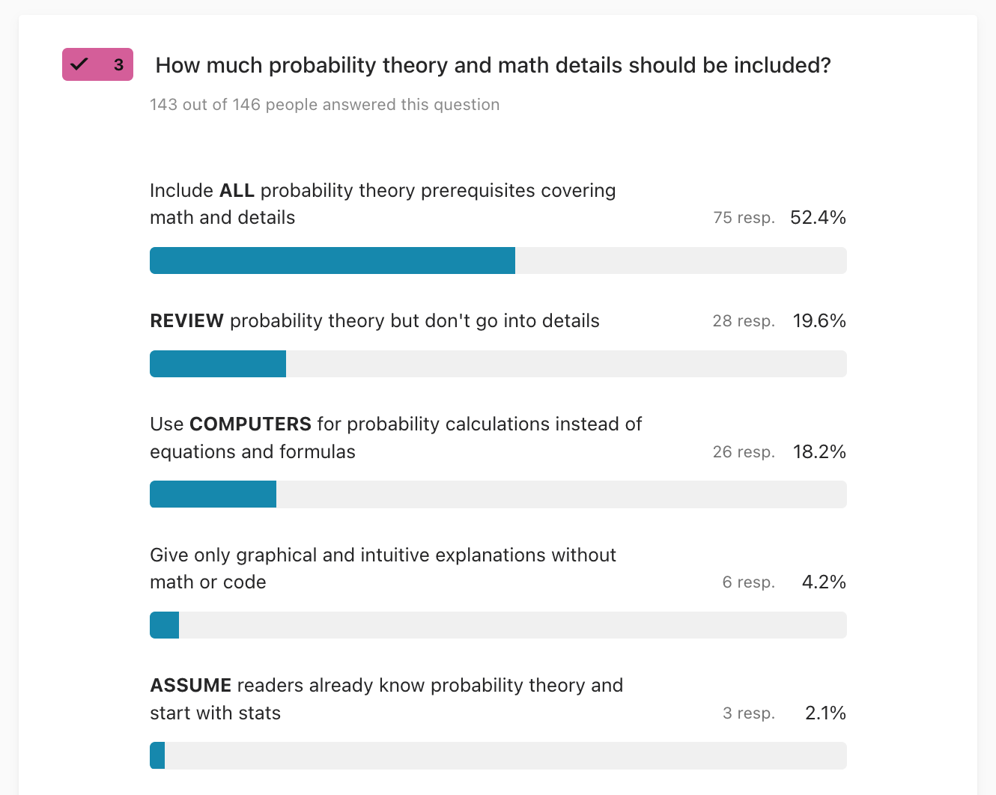Select the 'Use COMPUTERS for probability' option text
996x795 pixels.
396,438
